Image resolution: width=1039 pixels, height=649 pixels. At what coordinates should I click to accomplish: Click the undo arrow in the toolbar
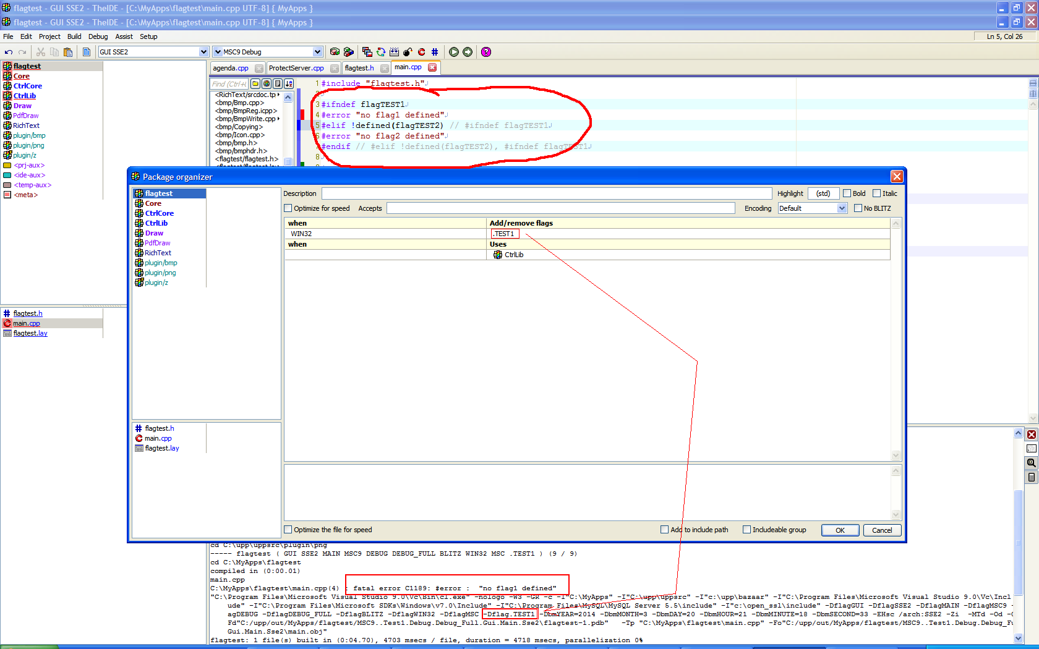pos(9,53)
